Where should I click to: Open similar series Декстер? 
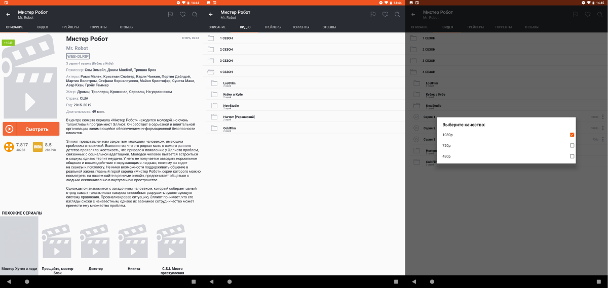pyautogui.click(x=95, y=246)
